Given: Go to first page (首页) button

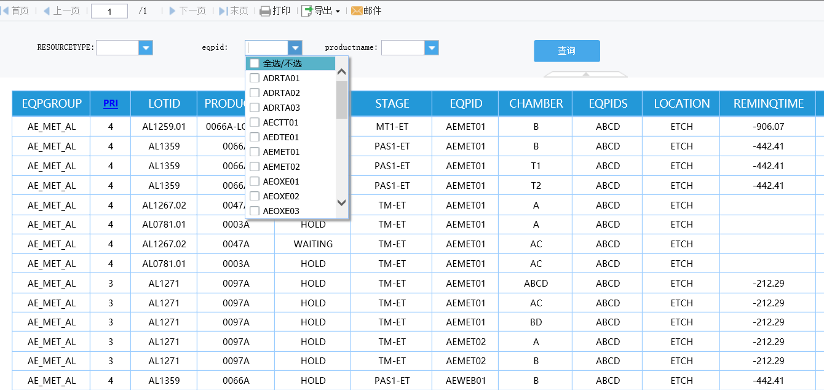Looking at the screenshot, I should pyautogui.click(x=15, y=10).
